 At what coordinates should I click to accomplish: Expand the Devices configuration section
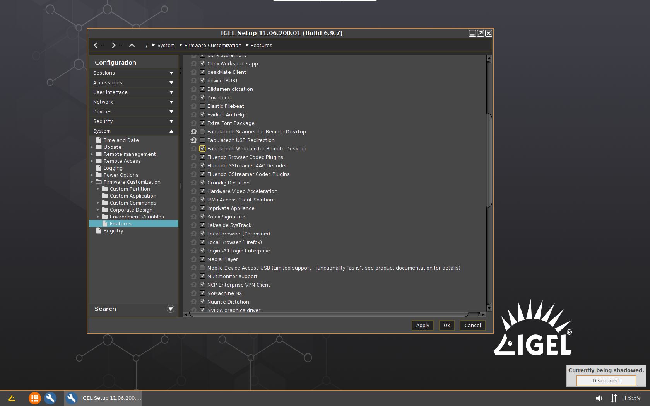point(133,112)
